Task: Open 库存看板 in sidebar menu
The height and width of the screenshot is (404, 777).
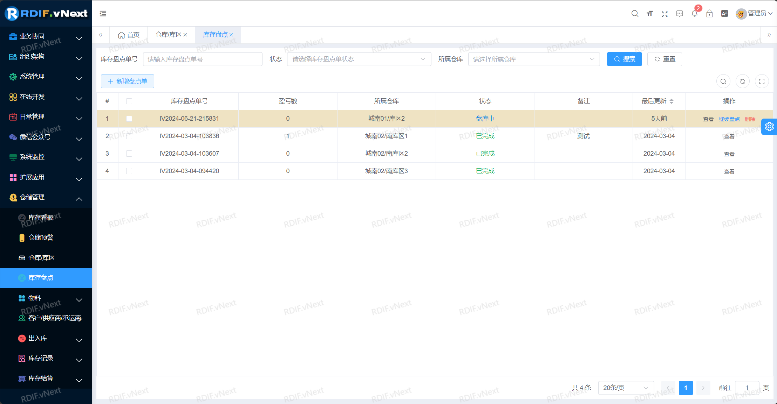Action: [x=41, y=218]
